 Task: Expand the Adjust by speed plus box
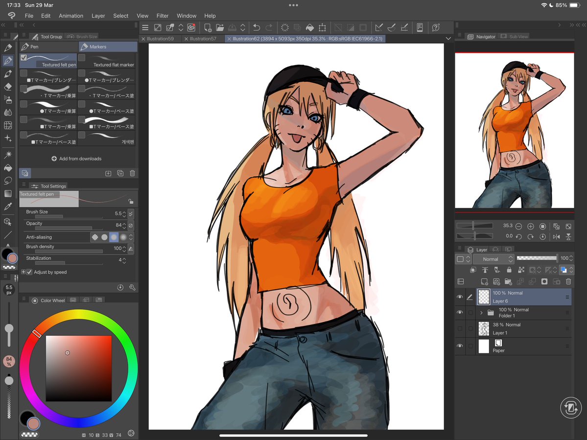tap(23, 272)
